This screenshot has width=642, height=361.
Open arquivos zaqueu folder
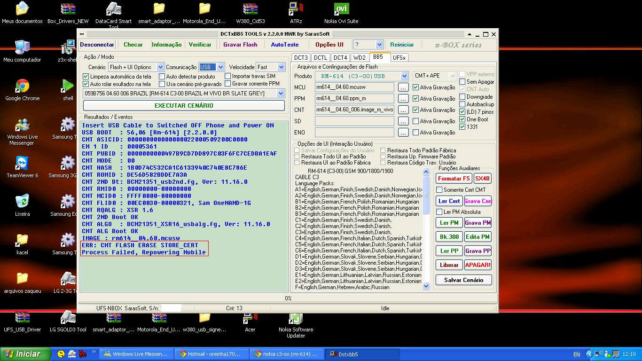pyautogui.click(x=22, y=283)
